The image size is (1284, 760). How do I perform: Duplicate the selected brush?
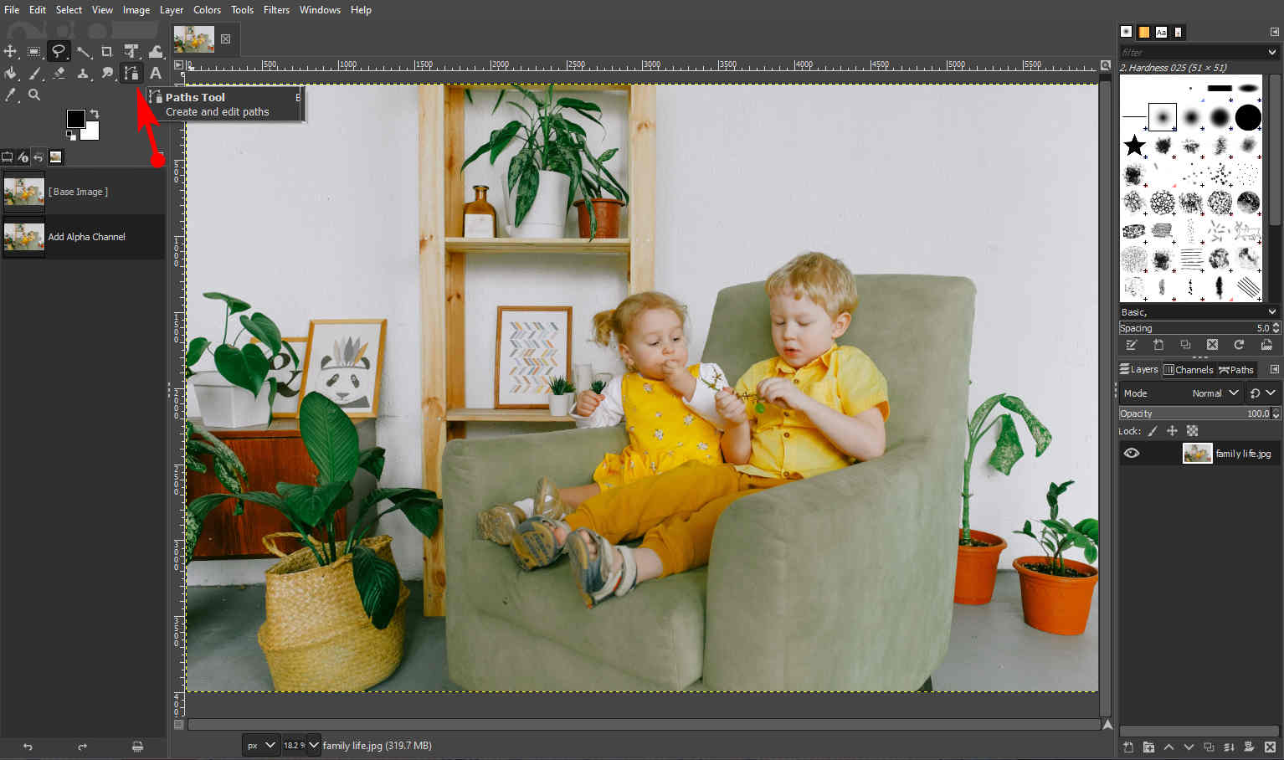[x=1185, y=345]
